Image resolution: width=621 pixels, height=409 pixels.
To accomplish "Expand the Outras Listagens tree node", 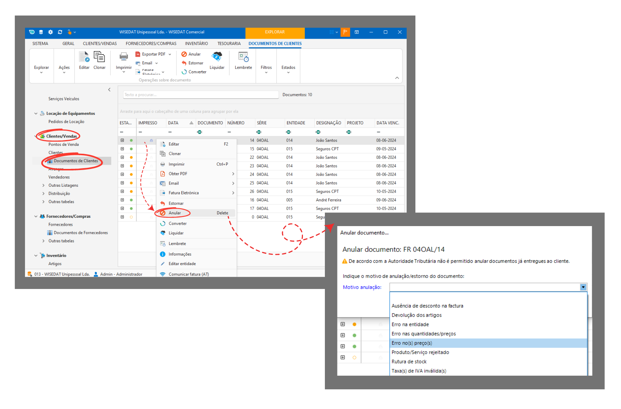I will pyautogui.click(x=44, y=186).
